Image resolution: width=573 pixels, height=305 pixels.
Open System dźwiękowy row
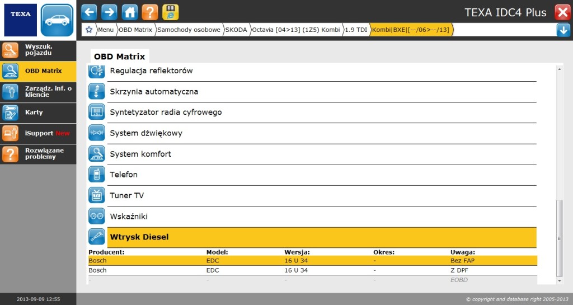322,133
